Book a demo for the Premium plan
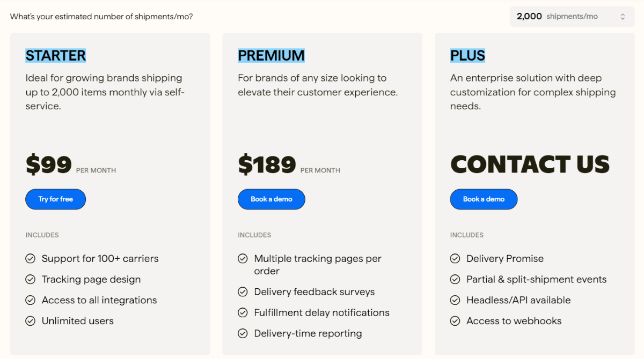Image resolution: width=644 pixels, height=359 pixels. click(271, 199)
